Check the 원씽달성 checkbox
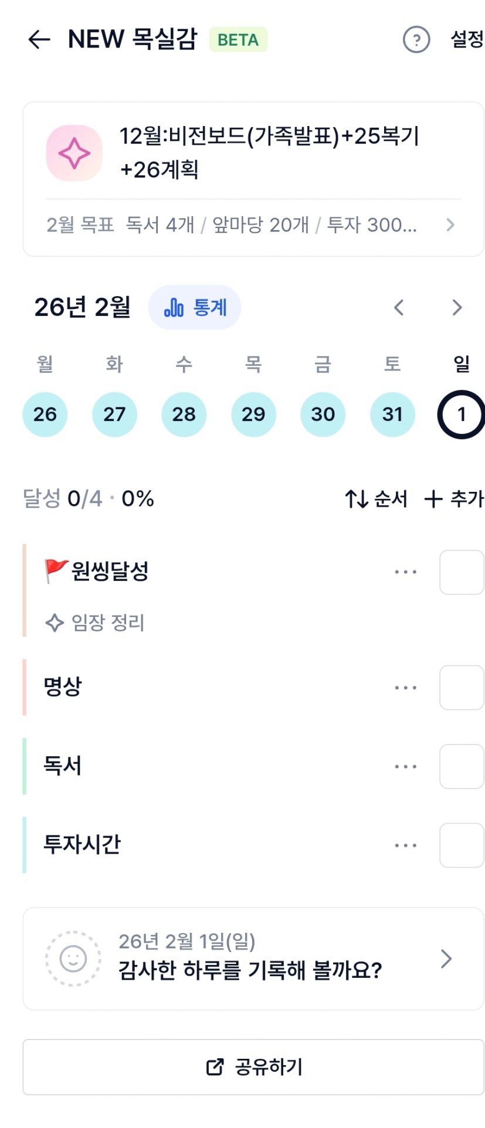Image resolution: width=485 pixels, height=1128 pixels. point(462,572)
